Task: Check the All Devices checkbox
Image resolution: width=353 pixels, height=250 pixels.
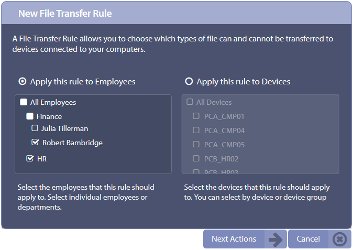Action: click(x=190, y=102)
